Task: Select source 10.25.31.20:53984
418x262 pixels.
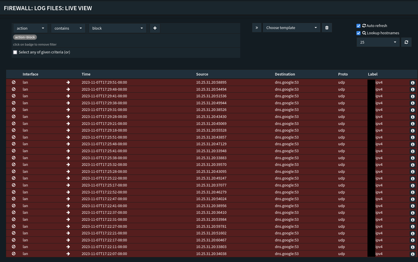Action: pos(211,220)
